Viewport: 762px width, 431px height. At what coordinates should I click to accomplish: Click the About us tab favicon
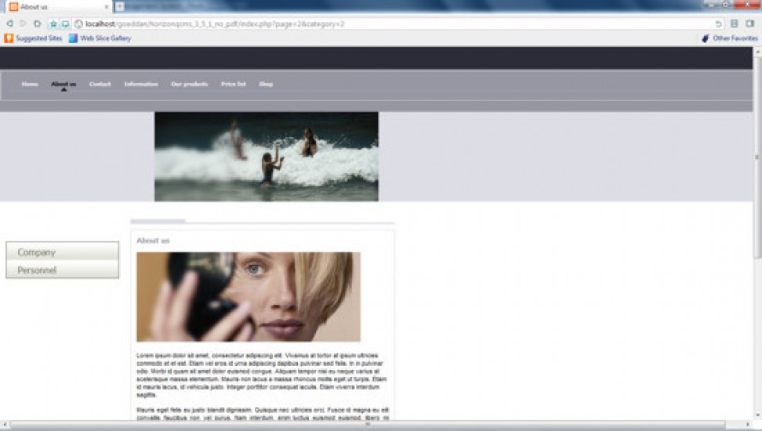pyautogui.click(x=13, y=7)
